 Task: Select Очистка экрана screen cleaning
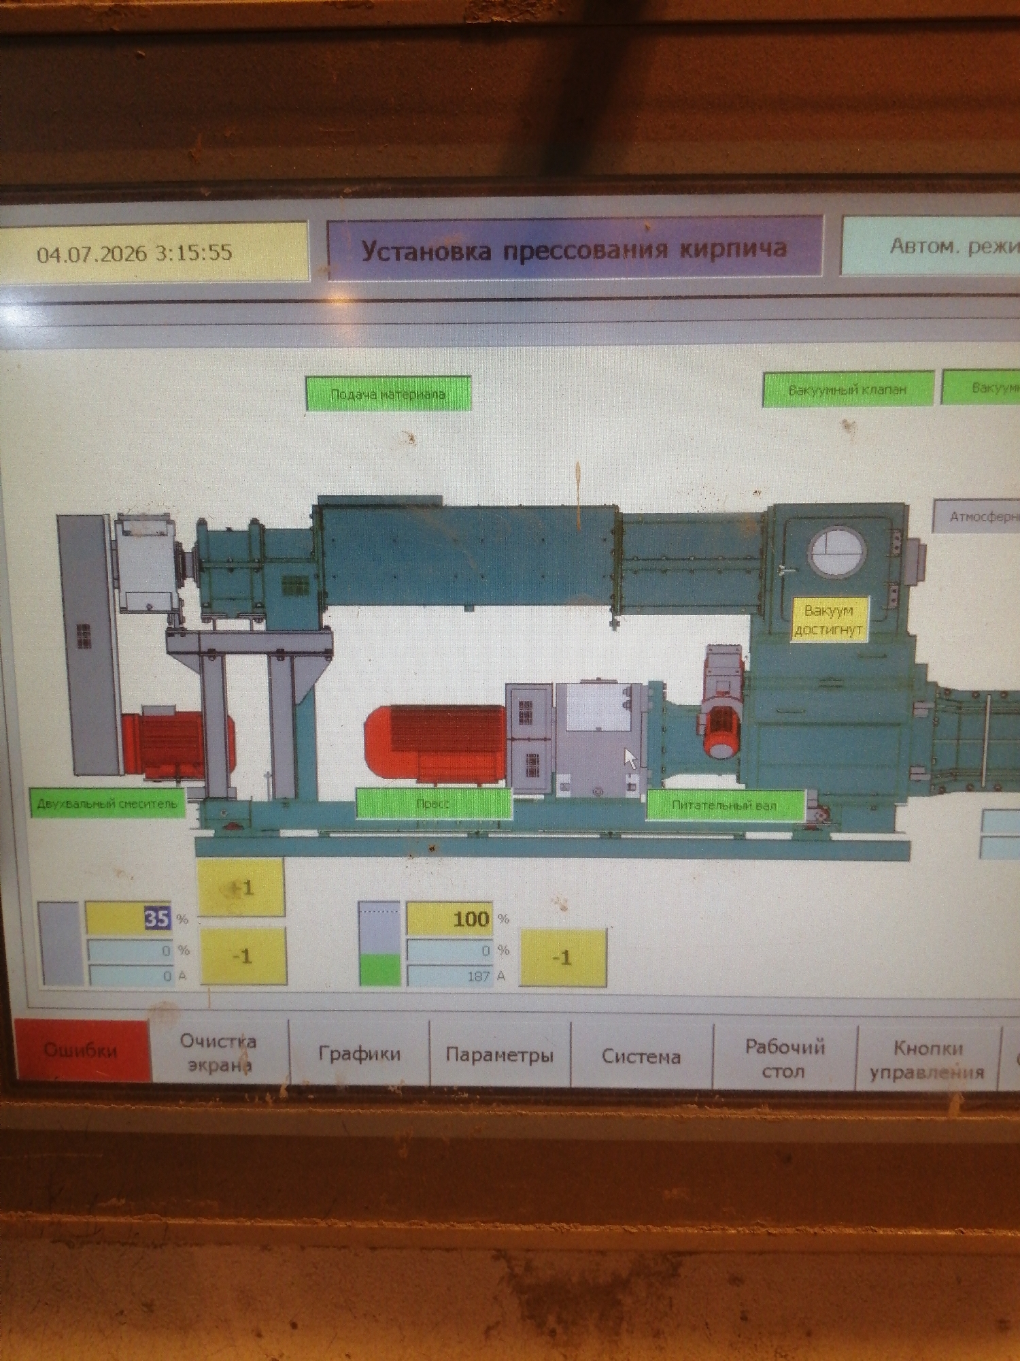[x=219, y=1052]
